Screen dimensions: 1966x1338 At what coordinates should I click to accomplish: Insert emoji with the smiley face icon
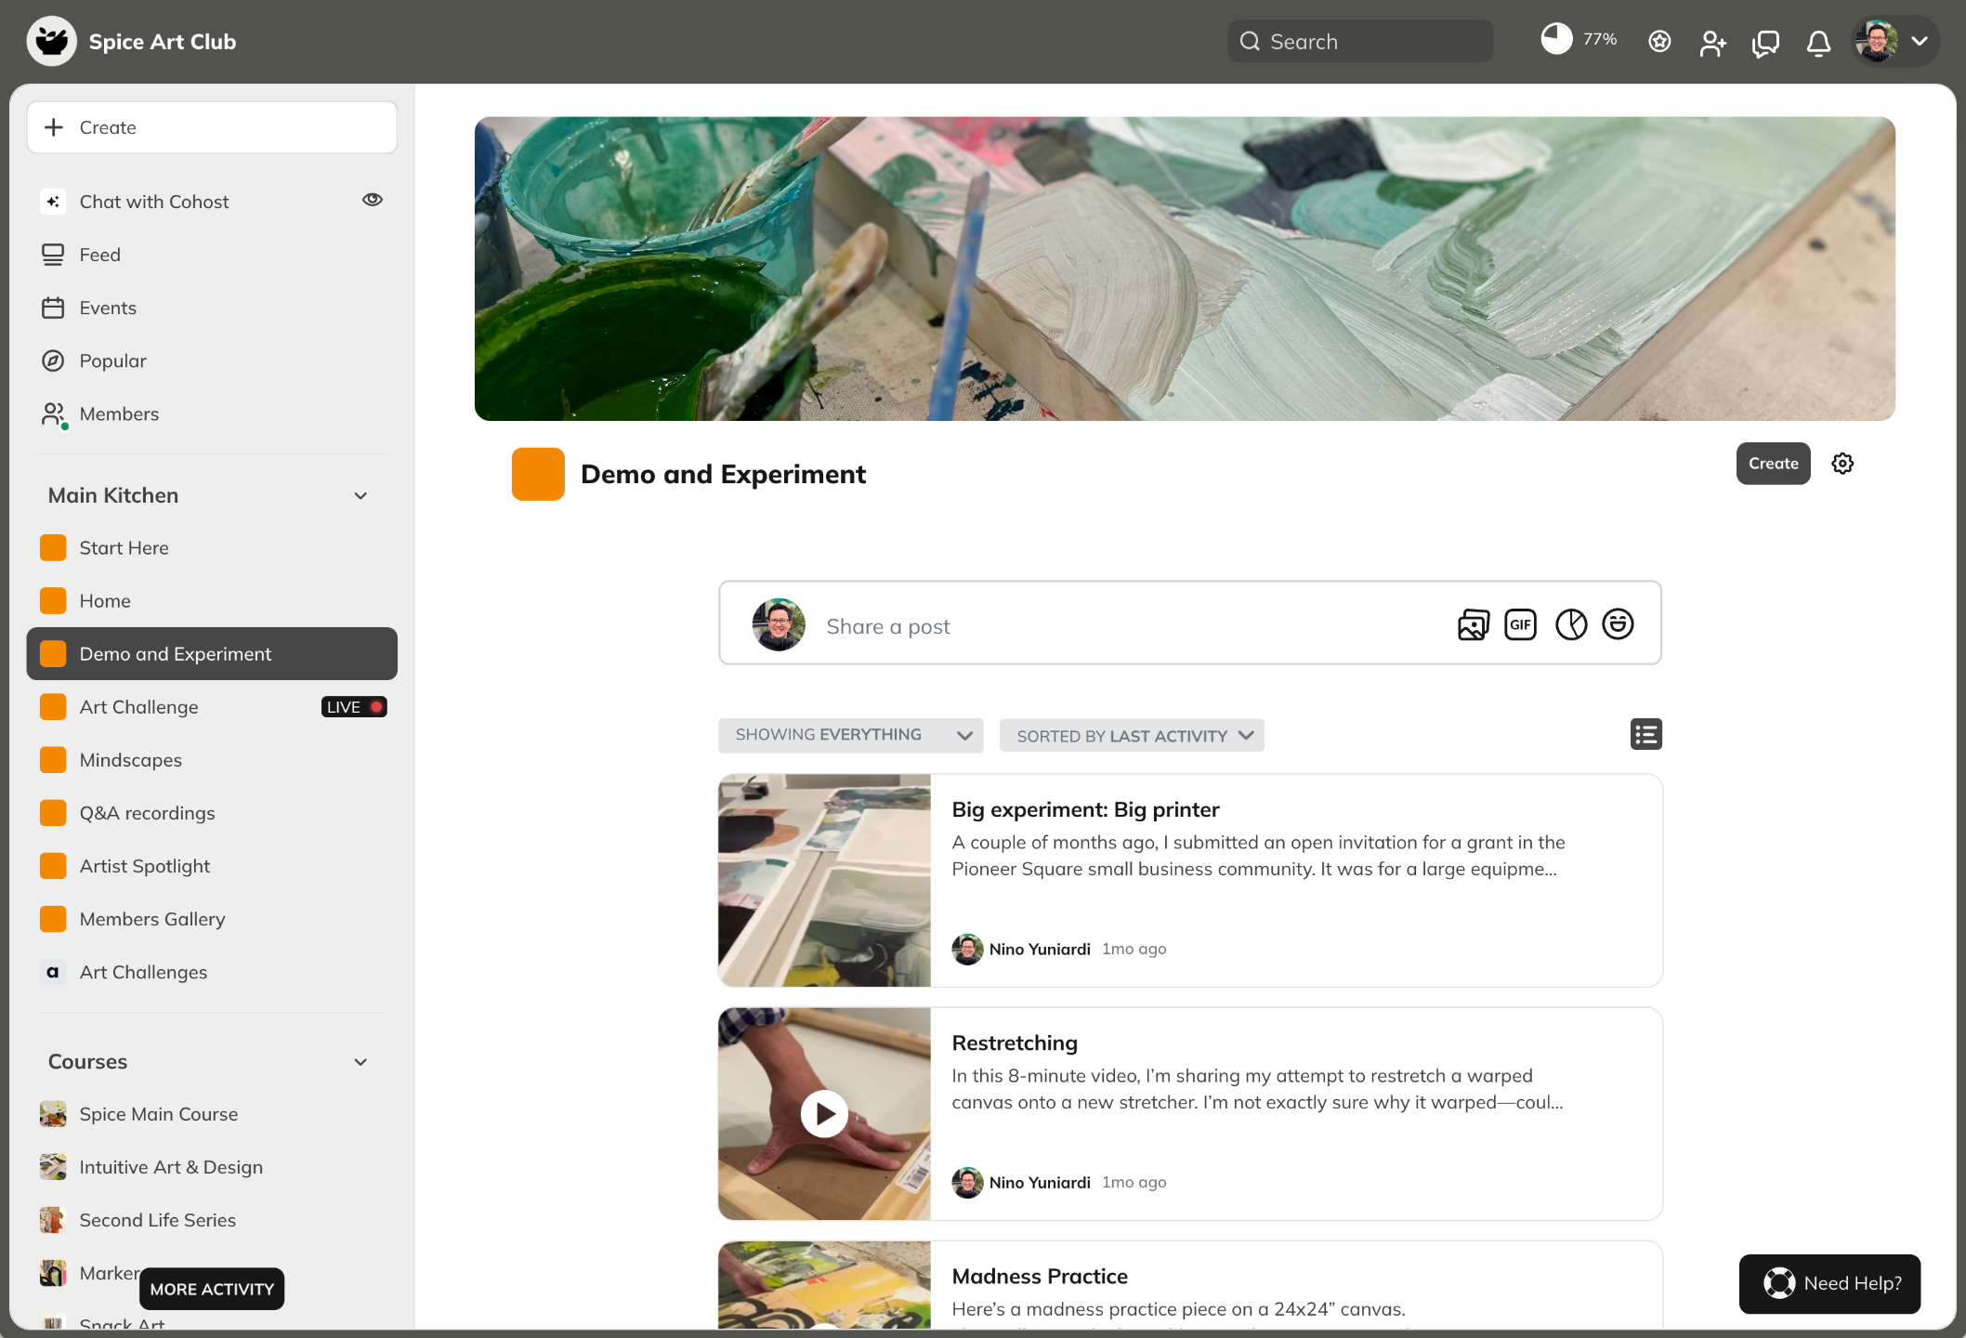[1618, 624]
